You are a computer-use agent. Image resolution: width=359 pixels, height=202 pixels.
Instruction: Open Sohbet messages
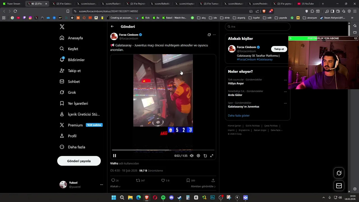(70, 82)
